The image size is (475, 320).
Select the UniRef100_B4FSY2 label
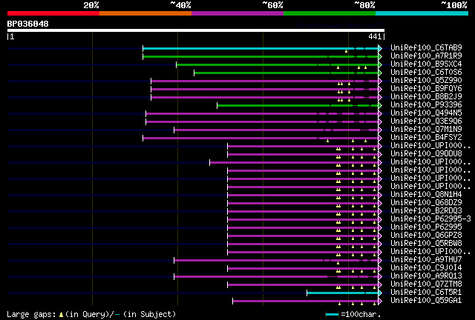pyautogui.click(x=426, y=137)
